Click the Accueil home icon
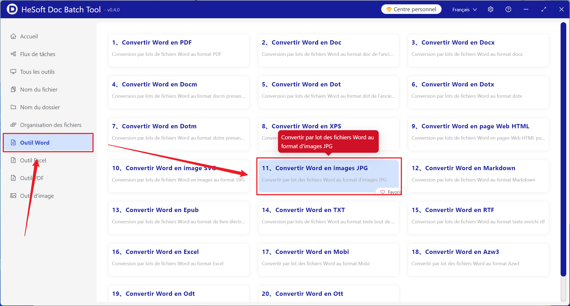The width and height of the screenshot is (570, 306). coord(13,36)
